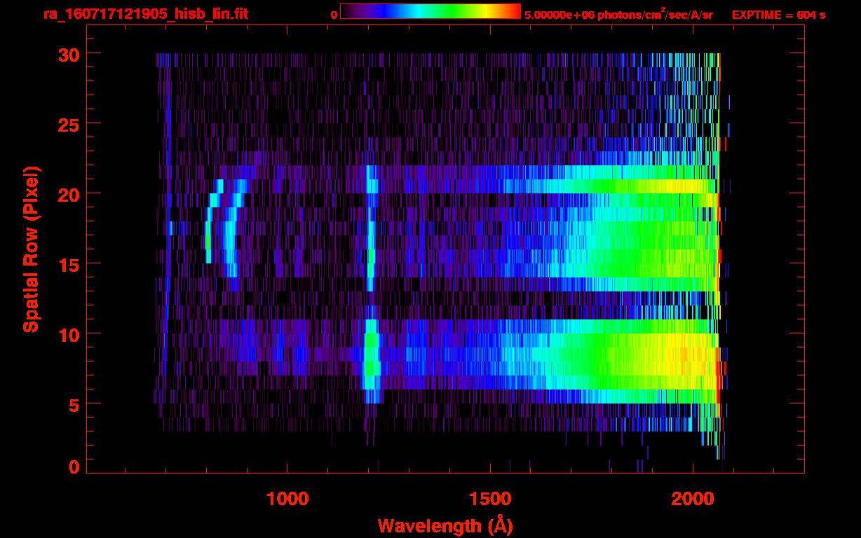The image size is (861, 538).
Task: Click the curved cyan arc near 800 Å
Action: (210, 228)
